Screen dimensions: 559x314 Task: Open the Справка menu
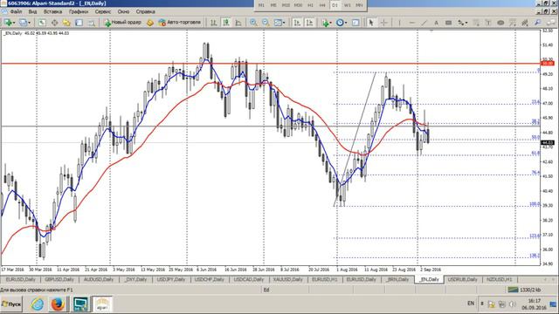click(146, 11)
